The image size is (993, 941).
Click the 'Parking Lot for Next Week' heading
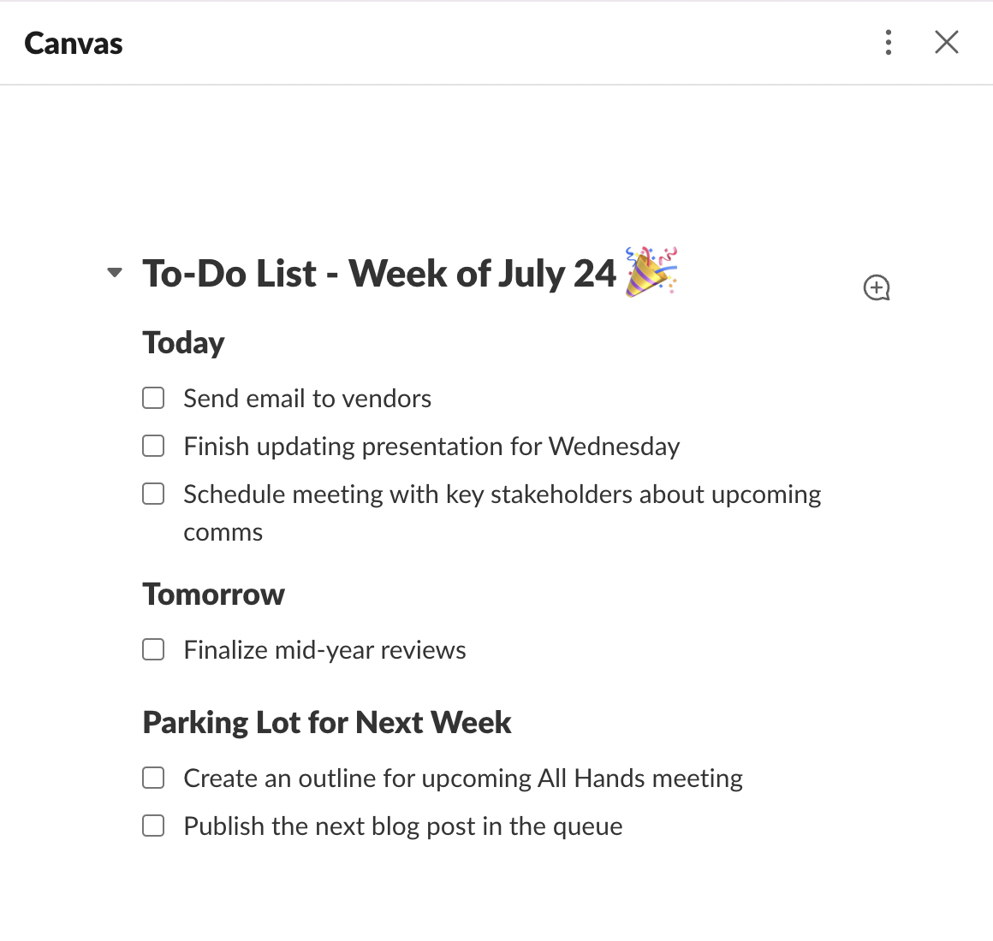tap(326, 722)
